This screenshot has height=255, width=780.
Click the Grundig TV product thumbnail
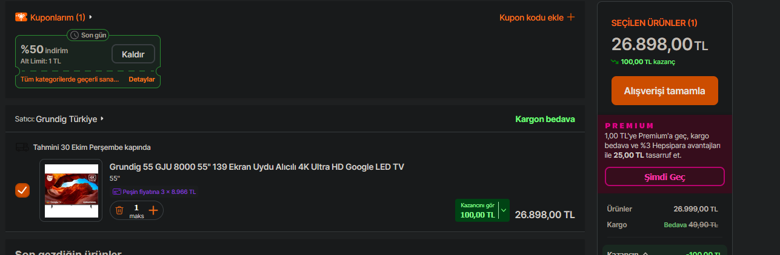coord(71,190)
